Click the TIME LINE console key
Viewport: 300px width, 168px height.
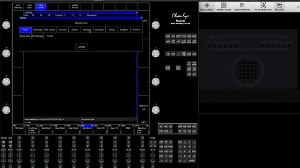point(183,54)
